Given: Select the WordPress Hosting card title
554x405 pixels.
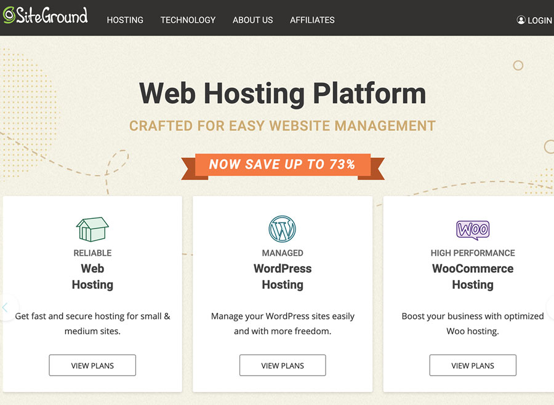Looking at the screenshot, I should coord(283,277).
